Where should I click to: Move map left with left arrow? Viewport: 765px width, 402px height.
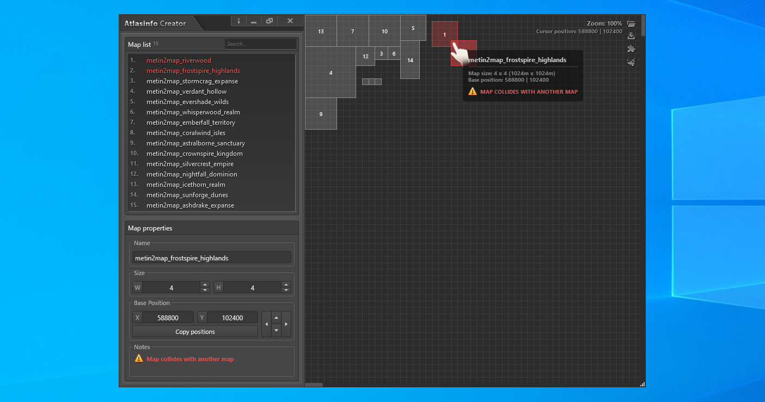[x=266, y=324]
